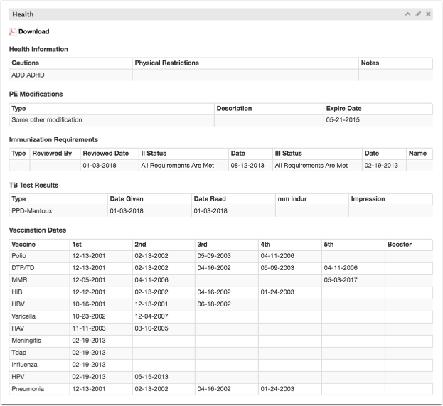443x406 pixels.
Task: Select the Polio vaccine row label
Action: tap(18, 256)
